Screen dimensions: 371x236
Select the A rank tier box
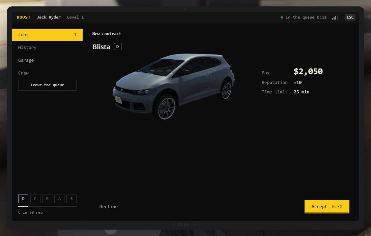click(x=59, y=199)
